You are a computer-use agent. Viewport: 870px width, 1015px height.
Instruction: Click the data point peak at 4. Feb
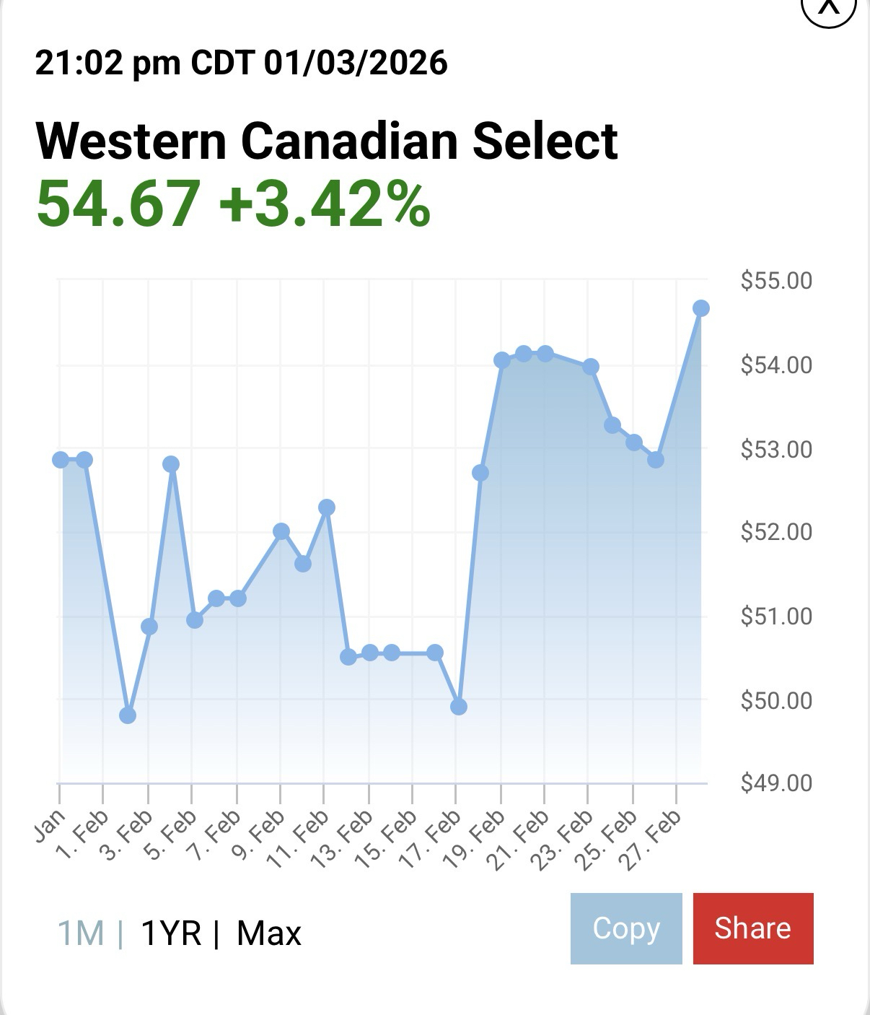171,464
